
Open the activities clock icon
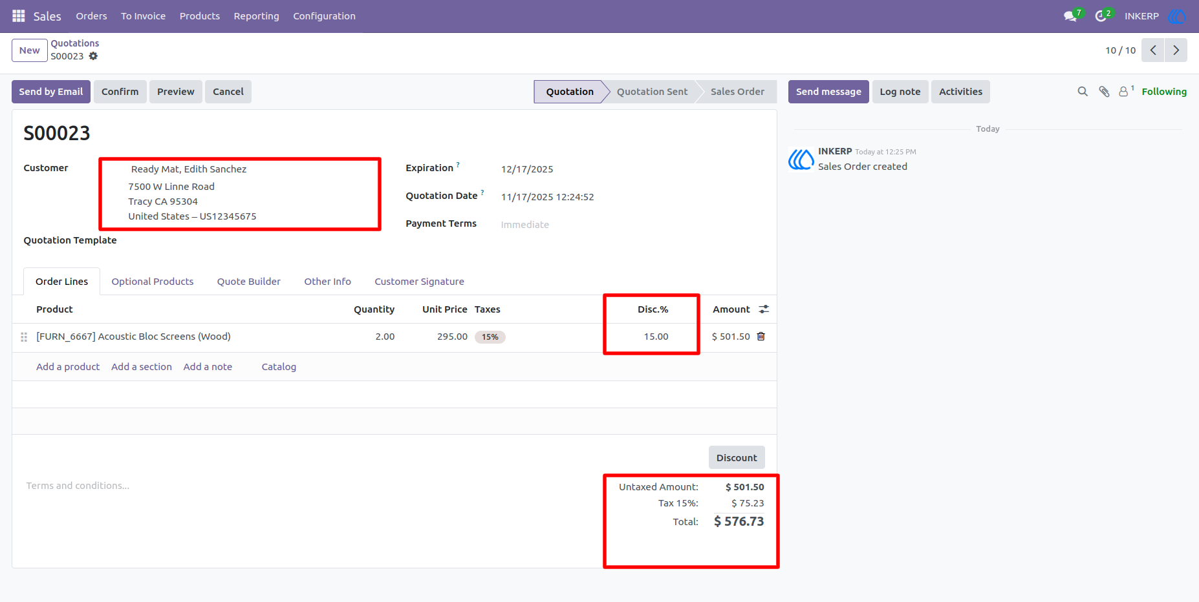[1100, 16]
